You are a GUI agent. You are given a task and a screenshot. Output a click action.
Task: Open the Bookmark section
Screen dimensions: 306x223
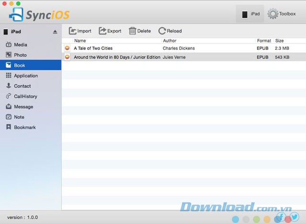[24, 127]
